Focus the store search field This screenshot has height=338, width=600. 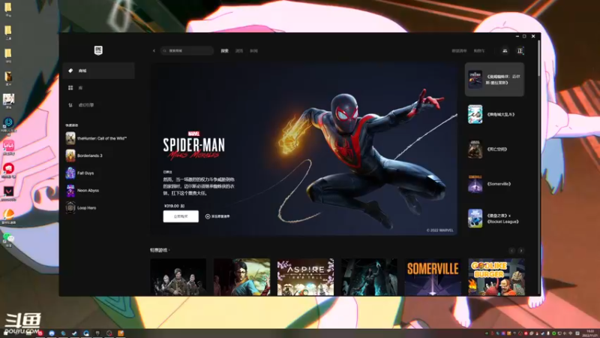187,50
